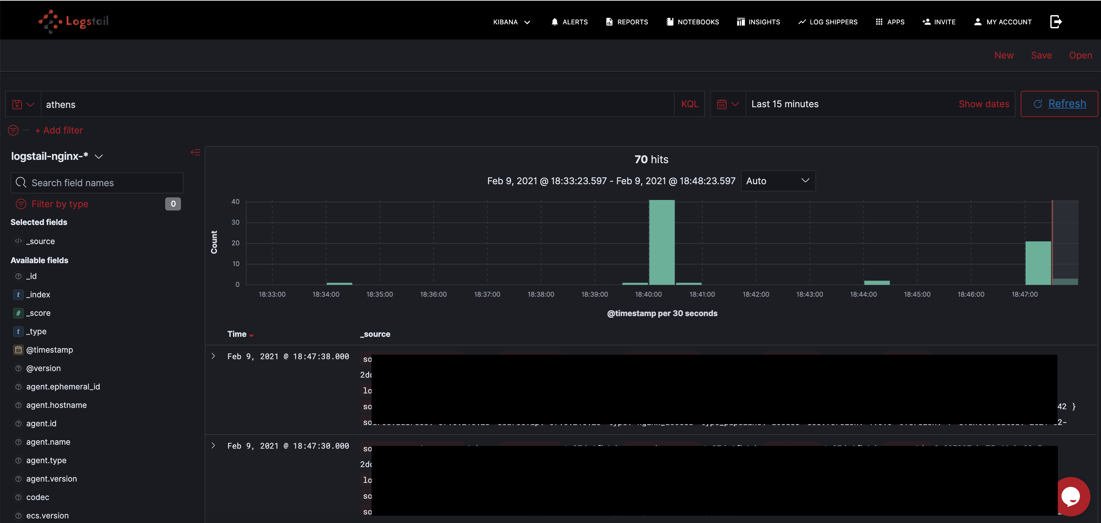Screen dimensions: 1101x523
Task: Collapse the fields sidebar with the arrow icon
Action: [195, 153]
